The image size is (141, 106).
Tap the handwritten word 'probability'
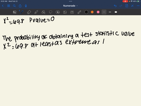(27, 38)
